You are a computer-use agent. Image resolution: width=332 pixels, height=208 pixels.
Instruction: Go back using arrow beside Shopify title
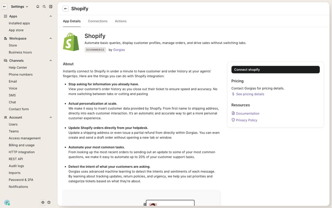66,9
